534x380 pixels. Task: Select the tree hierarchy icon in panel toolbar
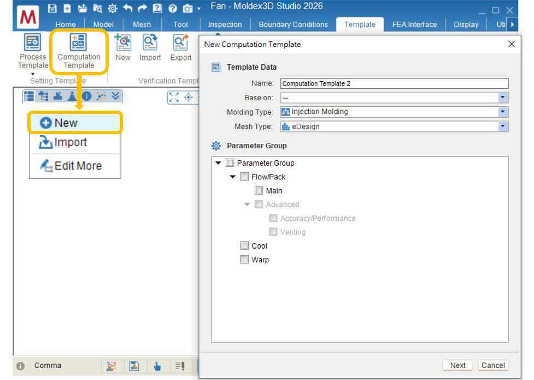43,96
